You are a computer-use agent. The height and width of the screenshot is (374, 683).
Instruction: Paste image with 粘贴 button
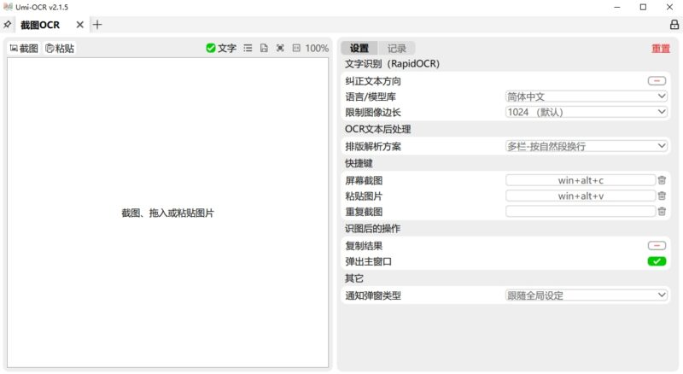[x=60, y=49]
